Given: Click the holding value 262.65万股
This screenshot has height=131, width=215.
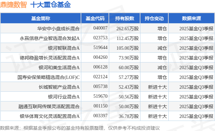Looking at the screenshot, I should point(128,29).
